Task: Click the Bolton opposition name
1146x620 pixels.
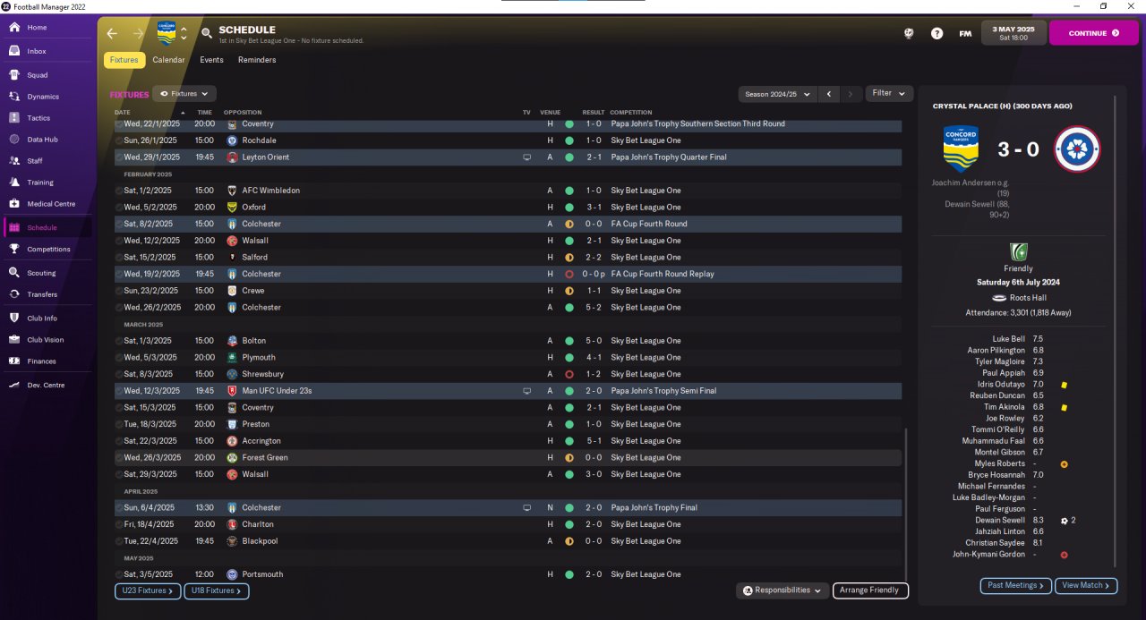Action: tap(254, 341)
